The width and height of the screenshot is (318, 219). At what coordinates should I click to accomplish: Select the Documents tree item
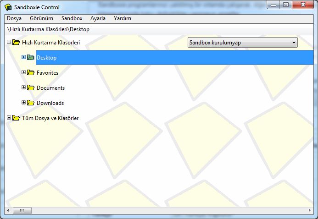pos(50,88)
